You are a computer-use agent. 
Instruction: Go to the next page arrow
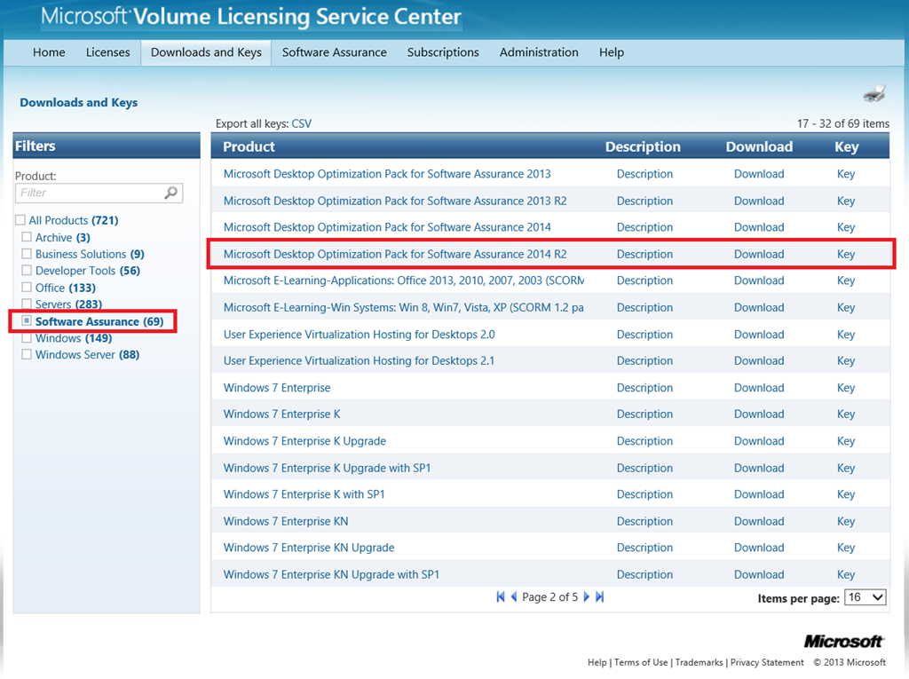click(x=586, y=597)
